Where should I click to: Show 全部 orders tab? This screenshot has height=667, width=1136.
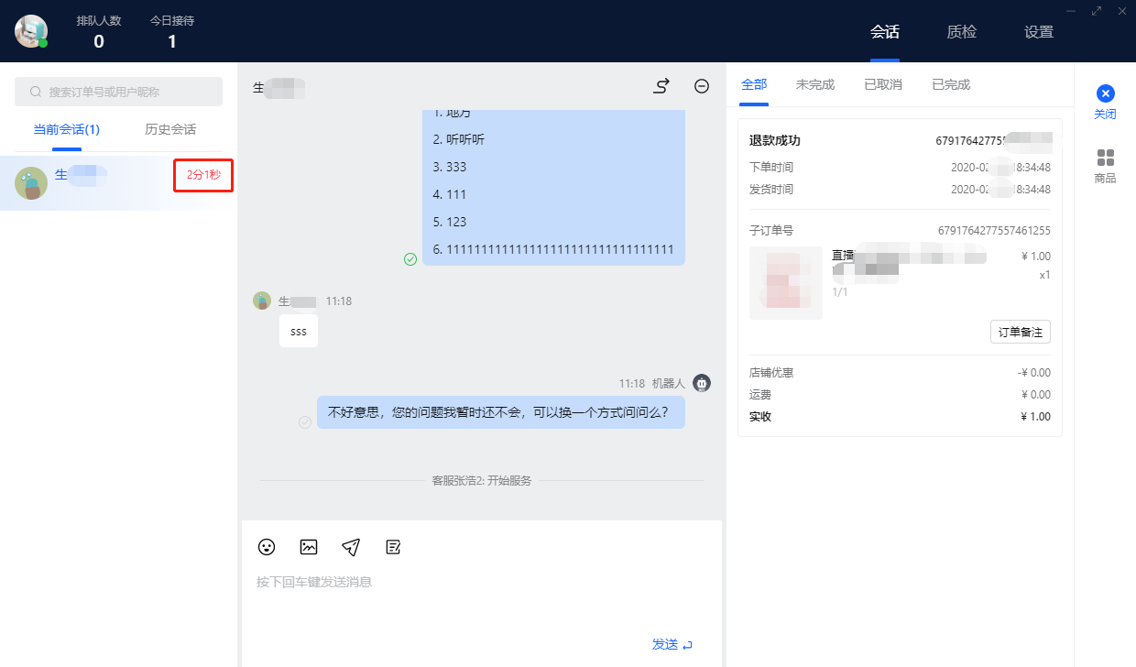pos(754,84)
